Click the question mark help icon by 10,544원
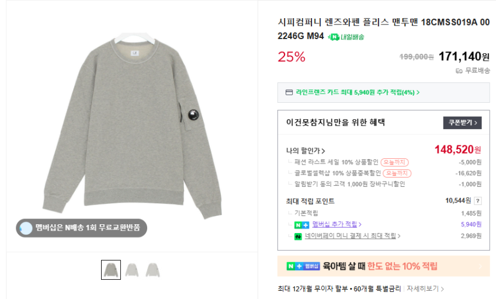496x299 pixels. [478, 201]
